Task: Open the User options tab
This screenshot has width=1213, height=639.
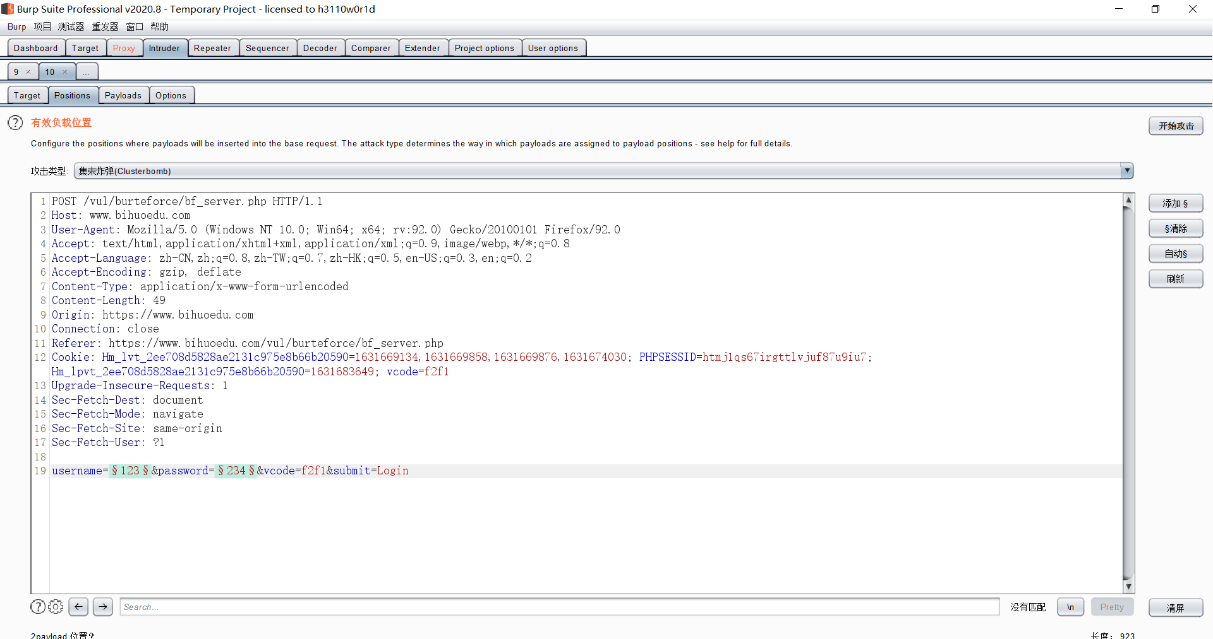Action: 553,48
